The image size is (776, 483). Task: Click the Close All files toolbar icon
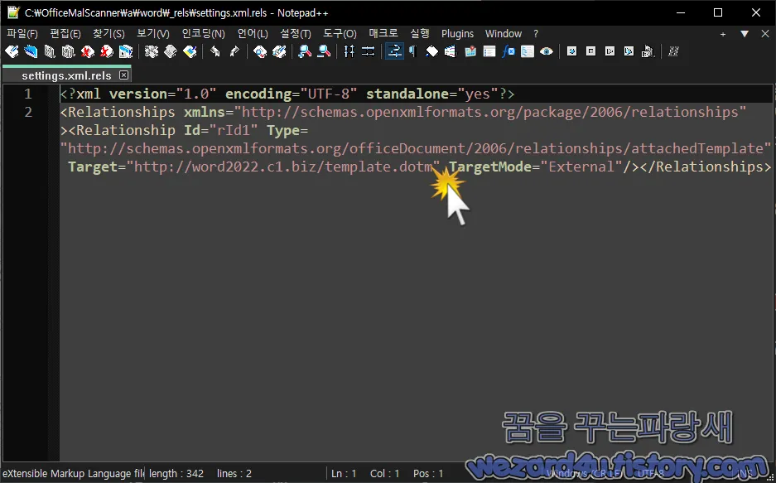tap(106, 51)
